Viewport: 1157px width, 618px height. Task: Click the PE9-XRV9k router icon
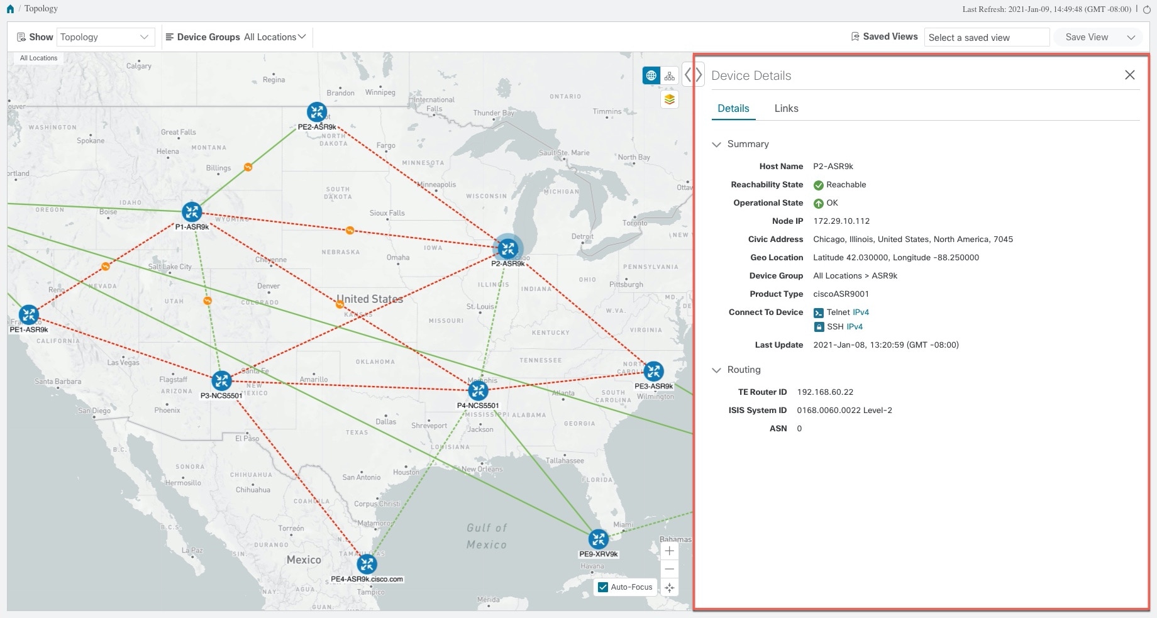[x=597, y=539]
